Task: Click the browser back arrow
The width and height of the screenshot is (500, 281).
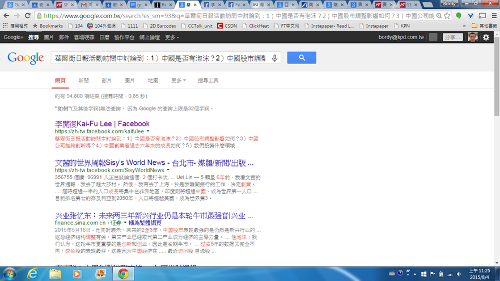Action: (6, 16)
